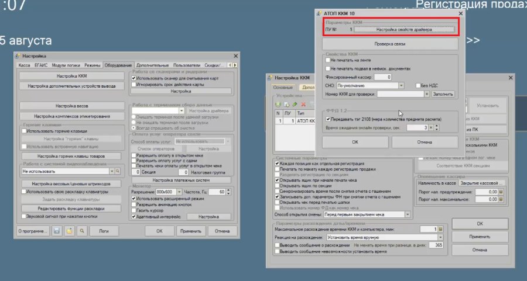Clear the Время ожидания онлайн проверки value

pyautogui.click(x=431, y=128)
